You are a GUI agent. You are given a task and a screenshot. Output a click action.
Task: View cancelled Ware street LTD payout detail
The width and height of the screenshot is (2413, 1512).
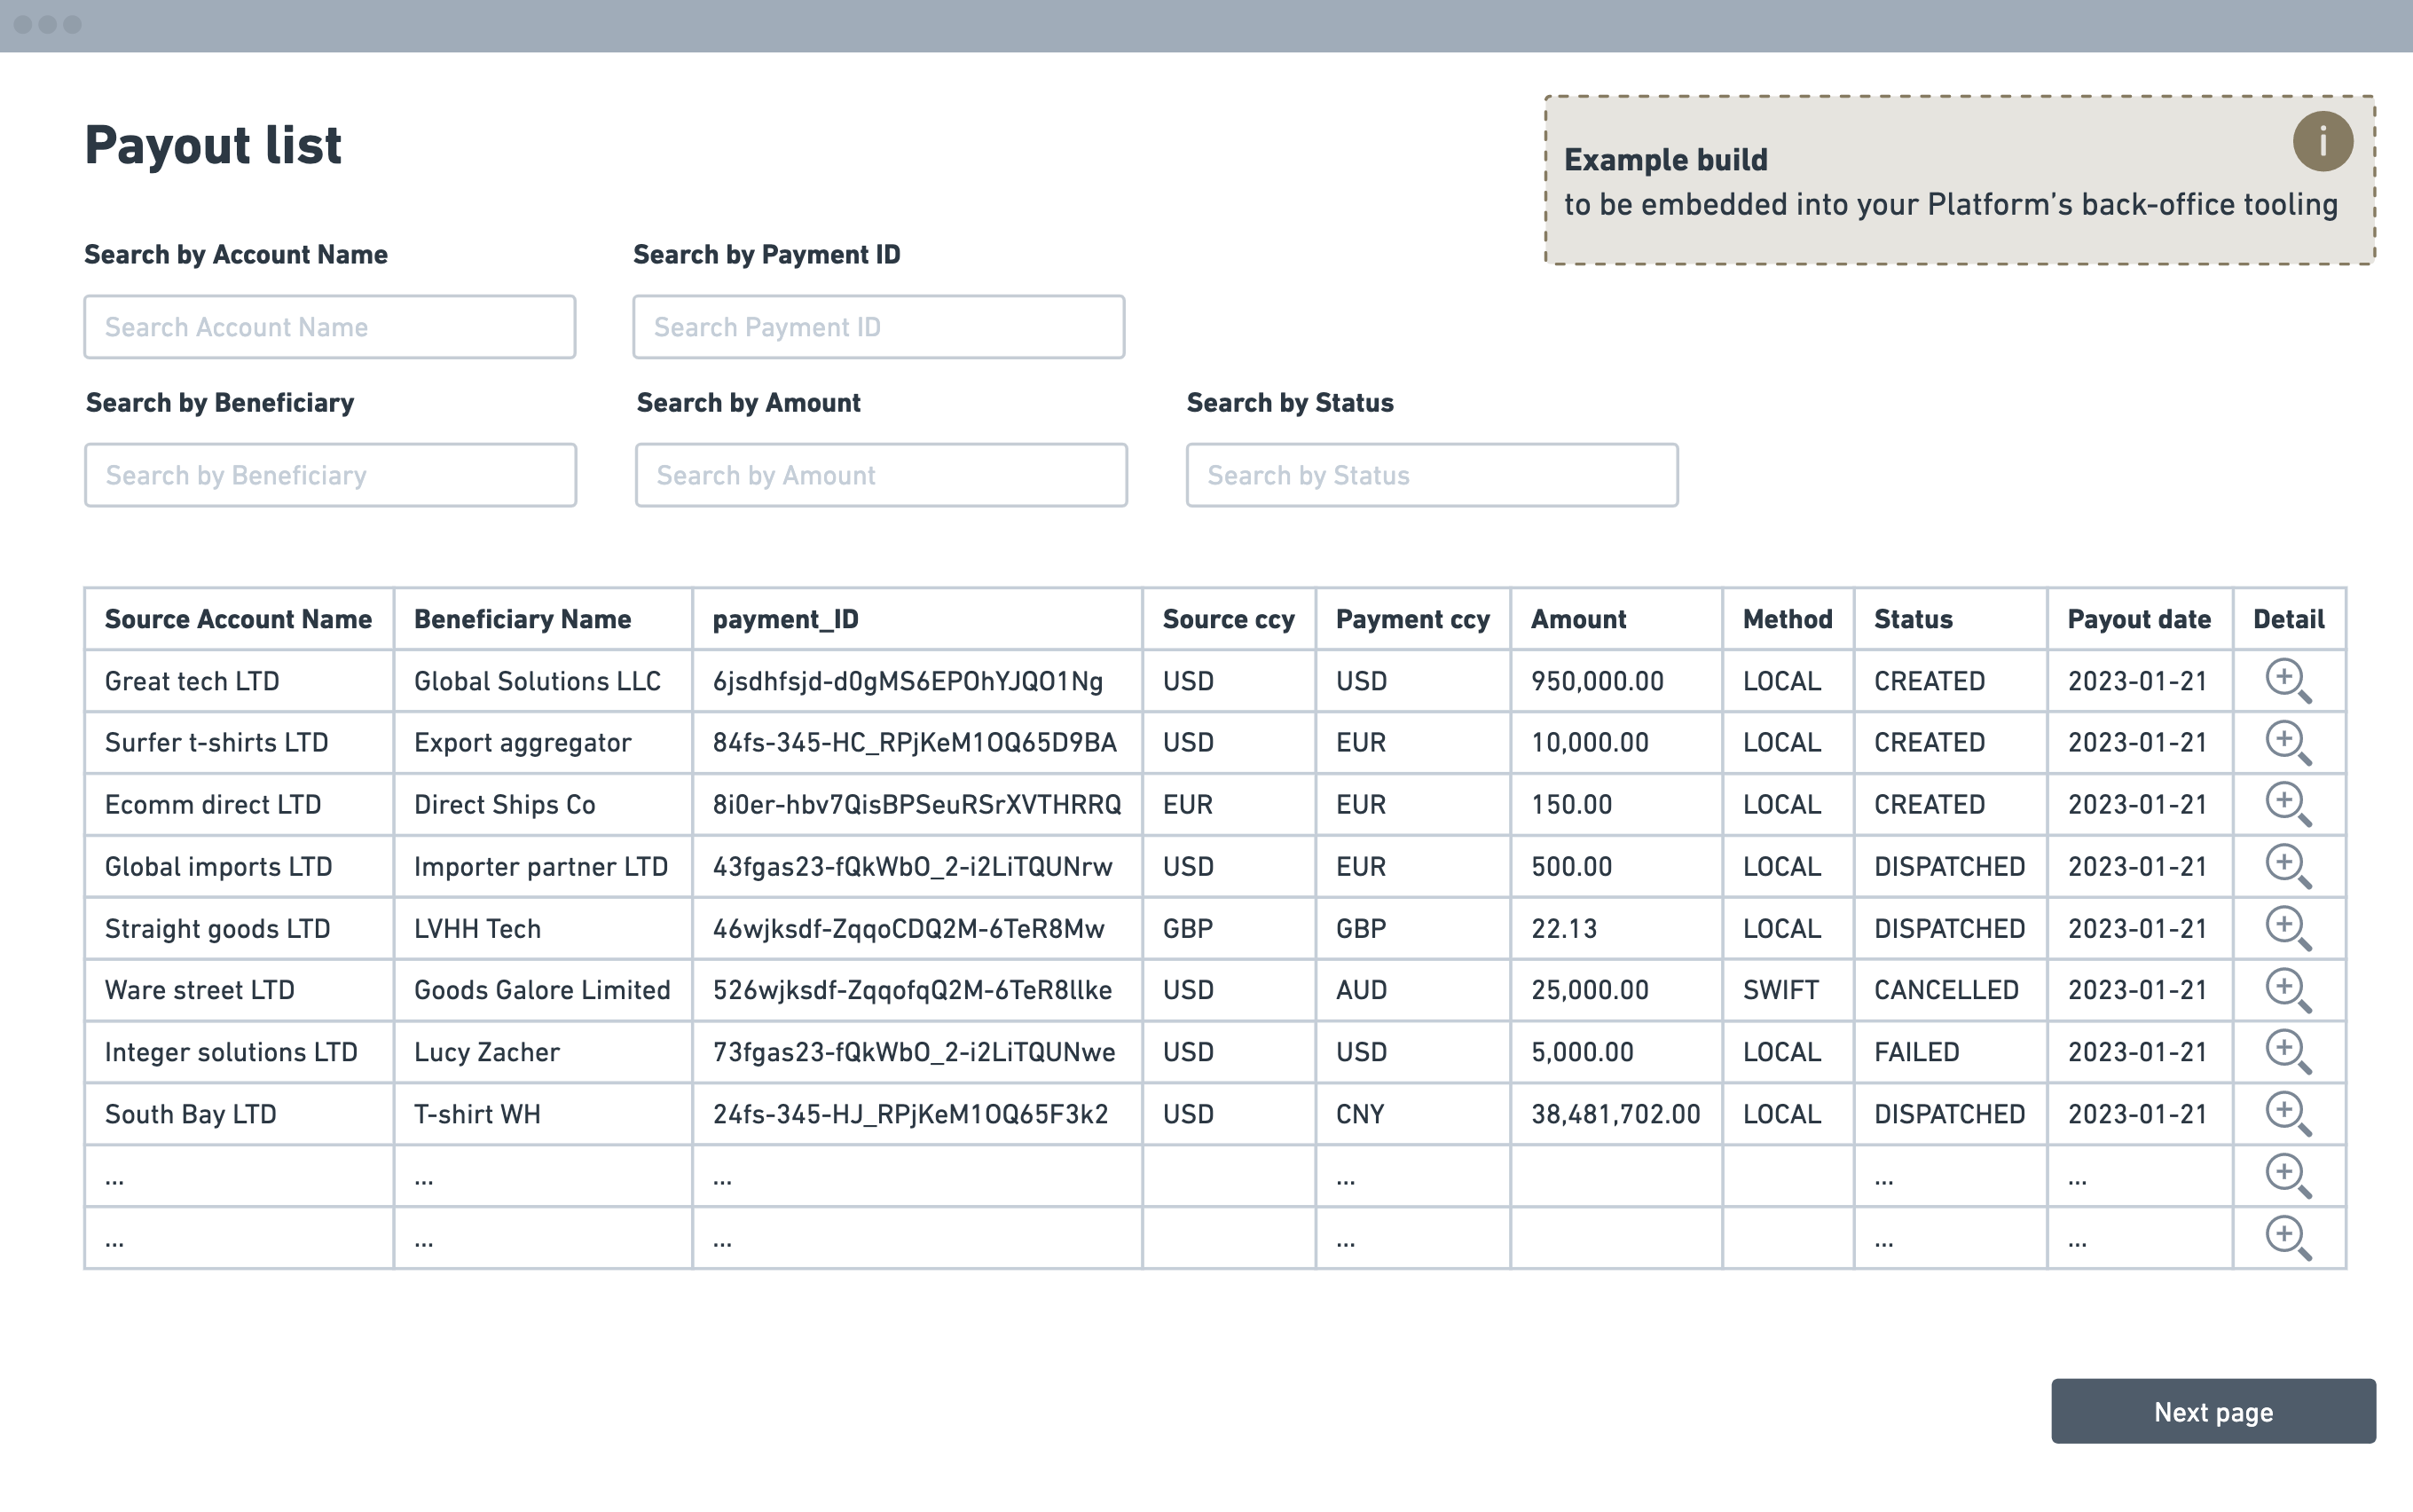2286,990
